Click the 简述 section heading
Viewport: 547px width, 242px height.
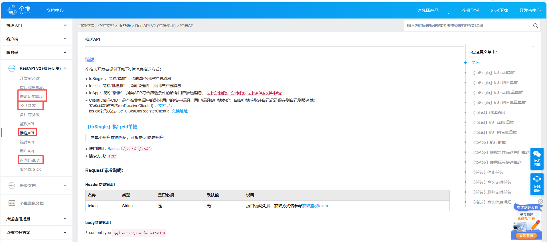point(90,60)
